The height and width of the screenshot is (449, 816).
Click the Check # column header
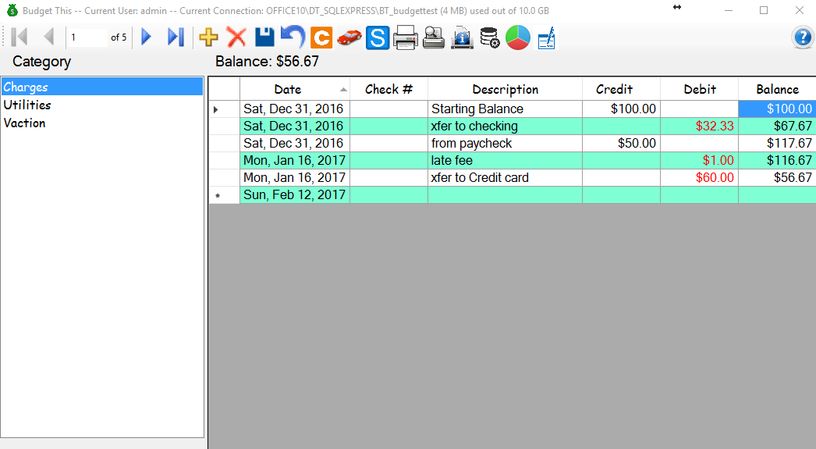(x=388, y=89)
